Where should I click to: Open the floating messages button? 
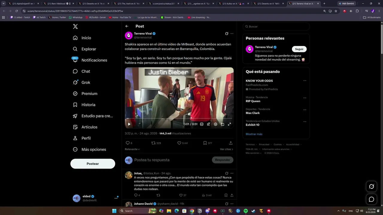[372, 199]
